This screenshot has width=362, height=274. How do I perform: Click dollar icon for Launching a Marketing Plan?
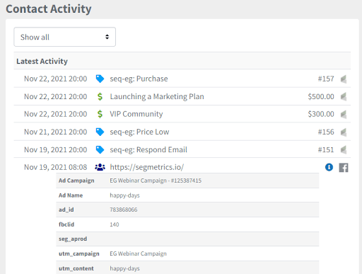pos(100,96)
